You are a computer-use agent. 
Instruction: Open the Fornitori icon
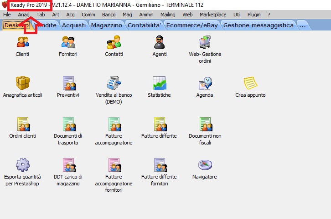coord(68,42)
